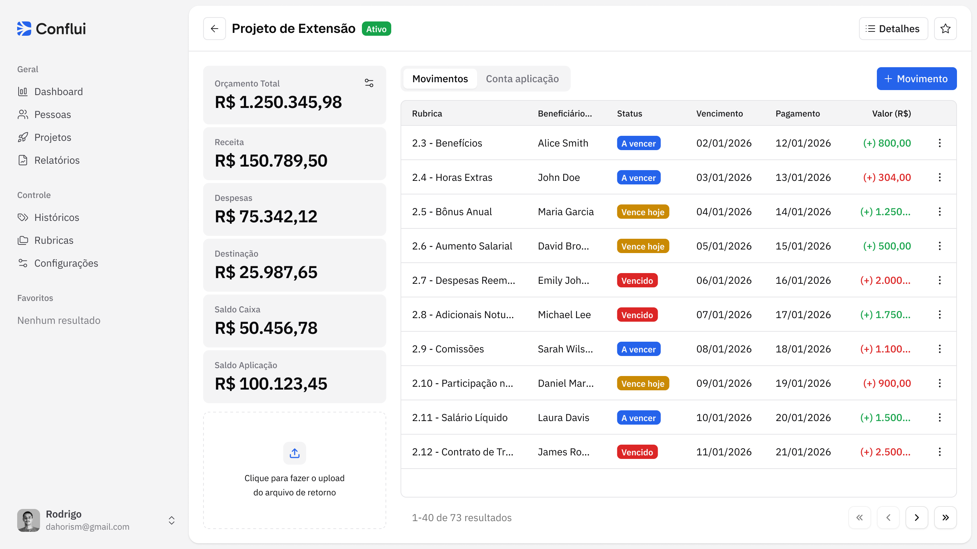Star the Projeto de Extensão project
Viewport: 977px width, 549px height.
click(x=945, y=29)
